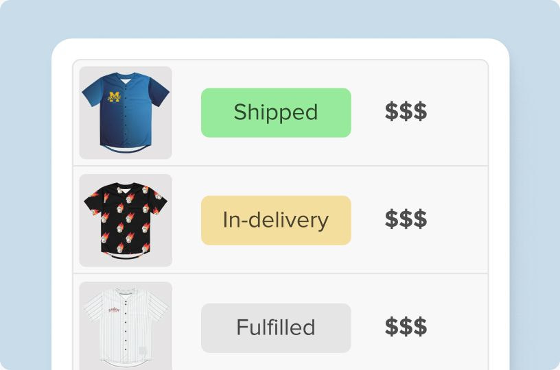Viewport: 560px width, 370px height.
Task: Select the In-delivery row's blank space after the price
Action: (x=460, y=220)
